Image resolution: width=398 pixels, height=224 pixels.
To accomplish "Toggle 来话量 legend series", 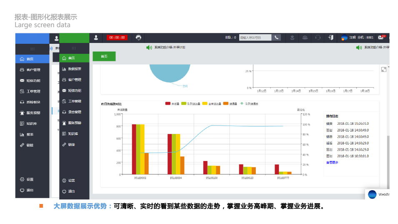I will (x=172, y=103).
